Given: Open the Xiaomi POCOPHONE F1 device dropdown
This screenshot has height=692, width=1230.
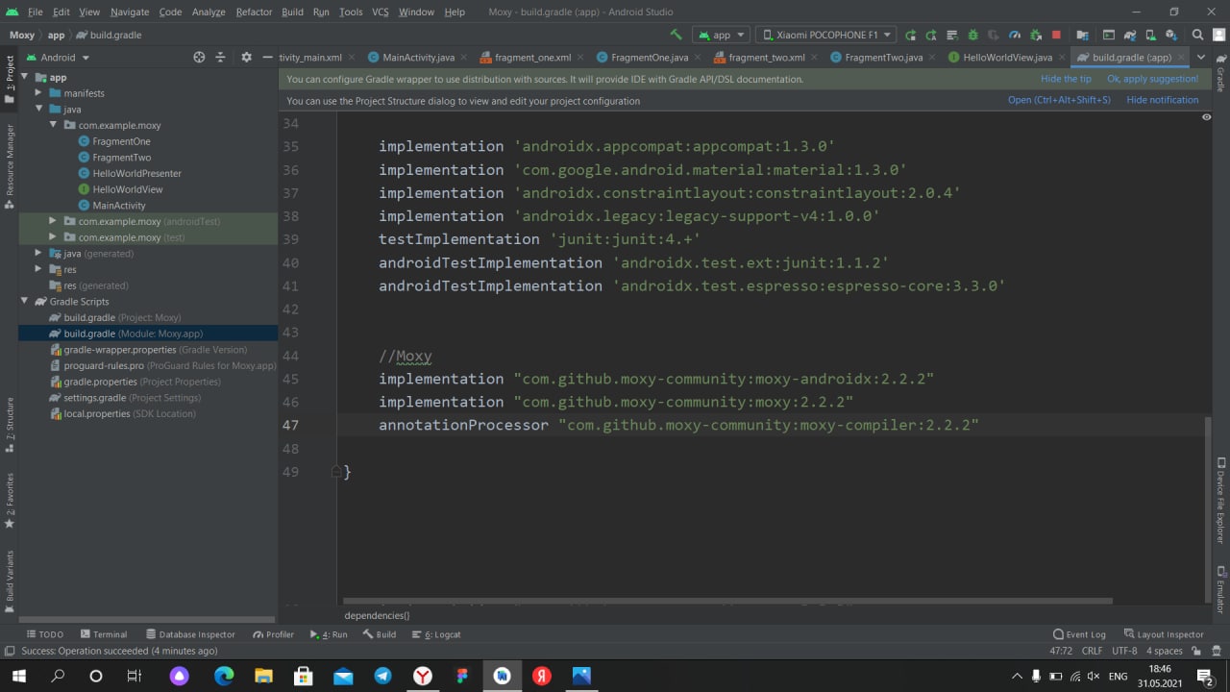Looking at the screenshot, I should [825, 35].
